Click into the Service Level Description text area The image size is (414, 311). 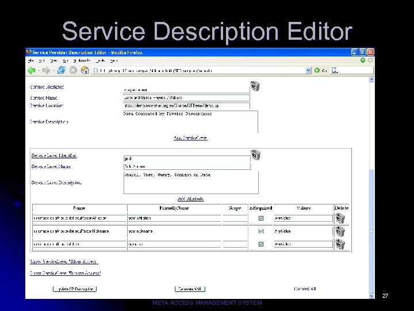coord(191,183)
